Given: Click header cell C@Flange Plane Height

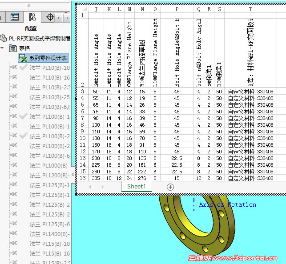Looking at the screenshot, I should 129,53.
